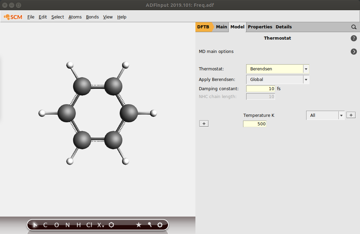Open the All region dropdown
The height and width of the screenshot is (234, 360).
(x=325, y=115)
